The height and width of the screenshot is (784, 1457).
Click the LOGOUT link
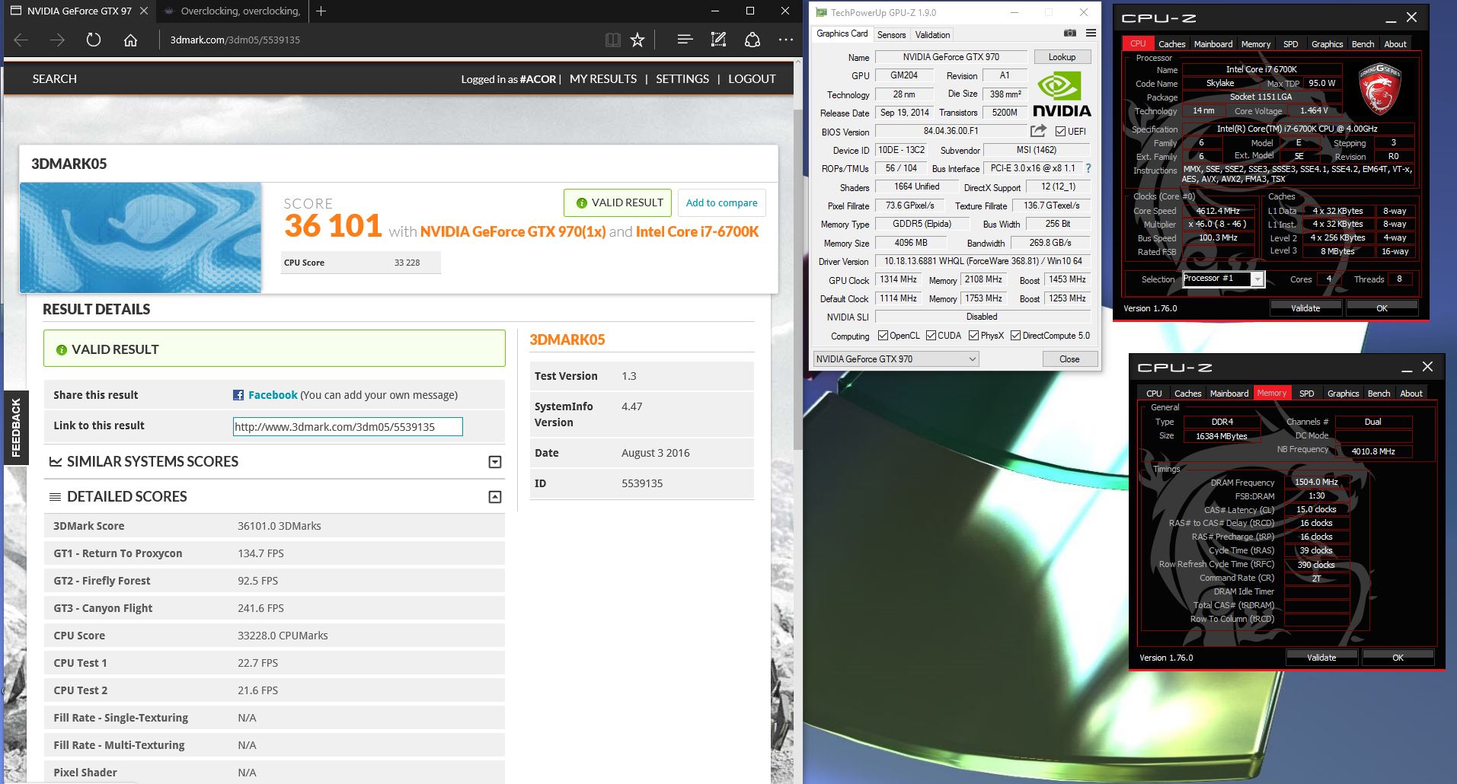752,78
